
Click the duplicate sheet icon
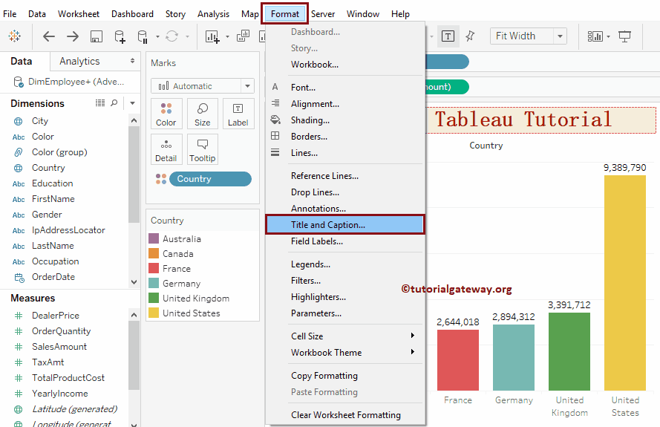tap(243, 36)
